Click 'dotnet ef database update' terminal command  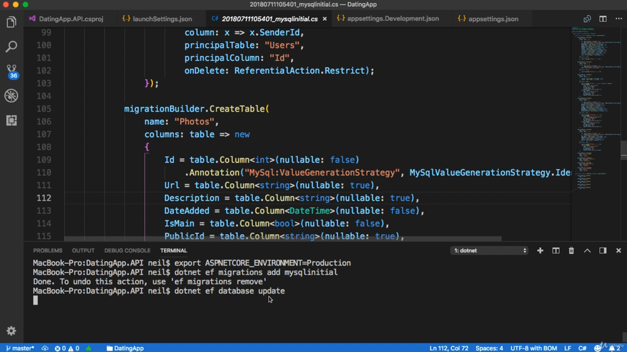[229, 291]
